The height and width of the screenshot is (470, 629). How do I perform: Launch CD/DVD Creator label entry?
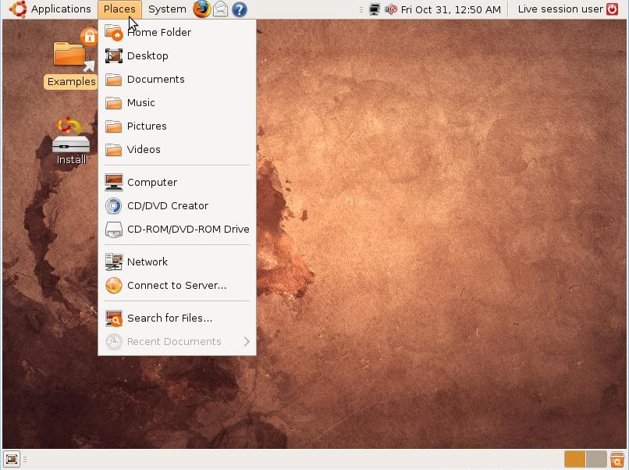pos(168,206)
